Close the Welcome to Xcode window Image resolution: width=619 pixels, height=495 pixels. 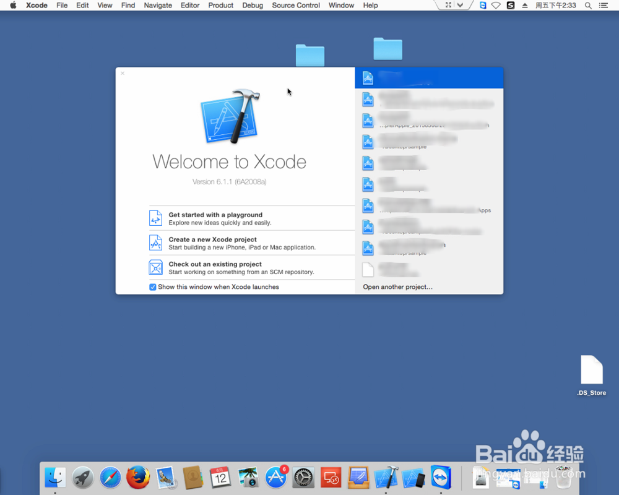[123, 74]
